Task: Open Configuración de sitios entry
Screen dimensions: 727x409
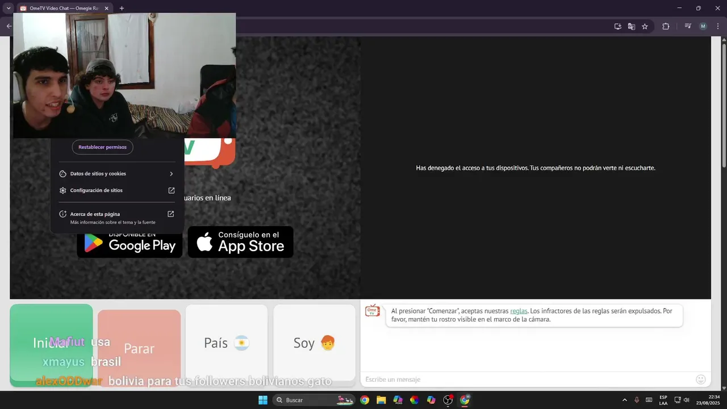Action: 117,190
